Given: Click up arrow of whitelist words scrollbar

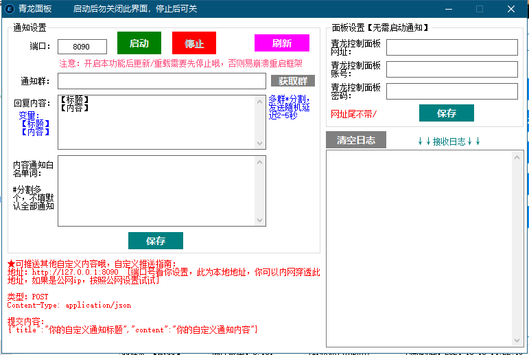Looking at the screenshot, I should click(259, 162).
